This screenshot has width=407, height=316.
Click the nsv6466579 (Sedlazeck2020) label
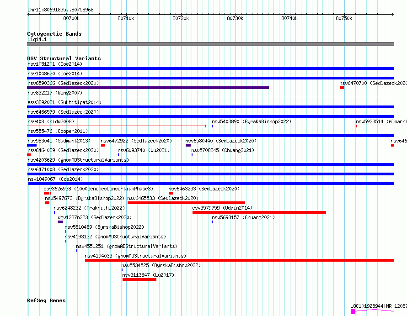coord(63,112)
